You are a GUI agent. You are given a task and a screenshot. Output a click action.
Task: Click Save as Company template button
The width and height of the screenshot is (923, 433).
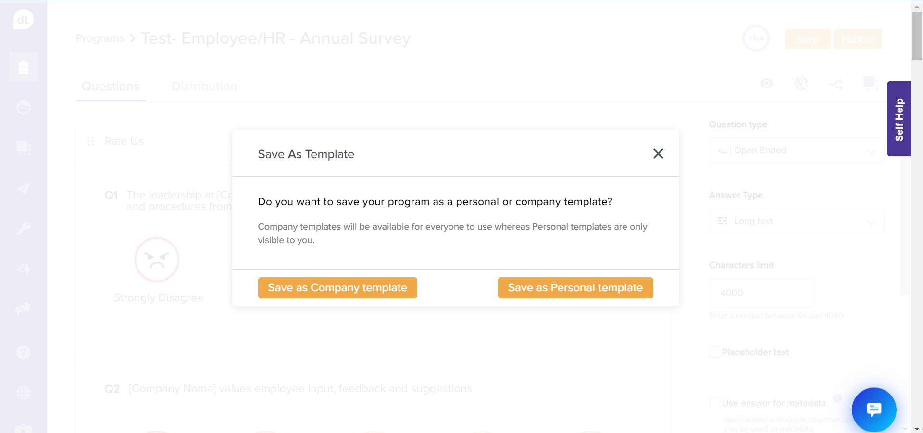[337, 288]
